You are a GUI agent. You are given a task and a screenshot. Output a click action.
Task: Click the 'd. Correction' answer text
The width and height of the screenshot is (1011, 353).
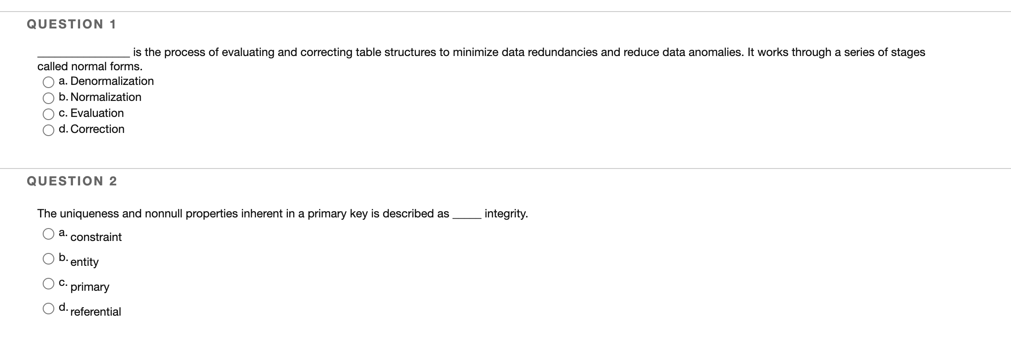pyautogui.click(x=92, y=129)
